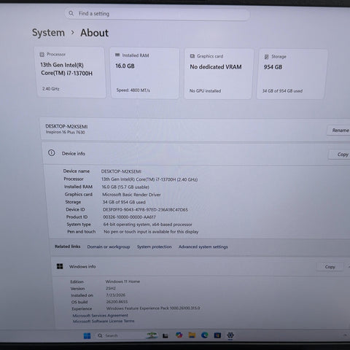Click the No dedicated VRAM text
The image size is (350, 350).
pos(216,67)
